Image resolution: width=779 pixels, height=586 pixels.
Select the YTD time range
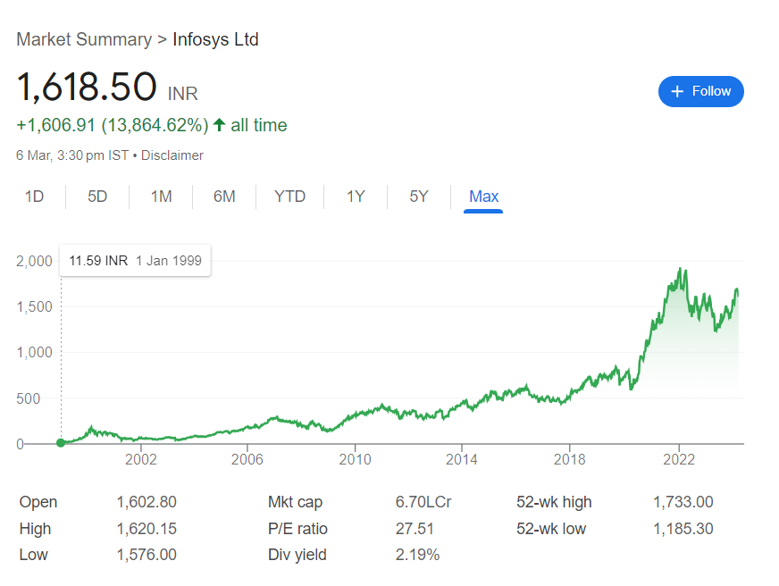point(289,196)
